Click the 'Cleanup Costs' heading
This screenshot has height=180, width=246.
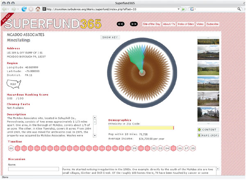point(18,104)
